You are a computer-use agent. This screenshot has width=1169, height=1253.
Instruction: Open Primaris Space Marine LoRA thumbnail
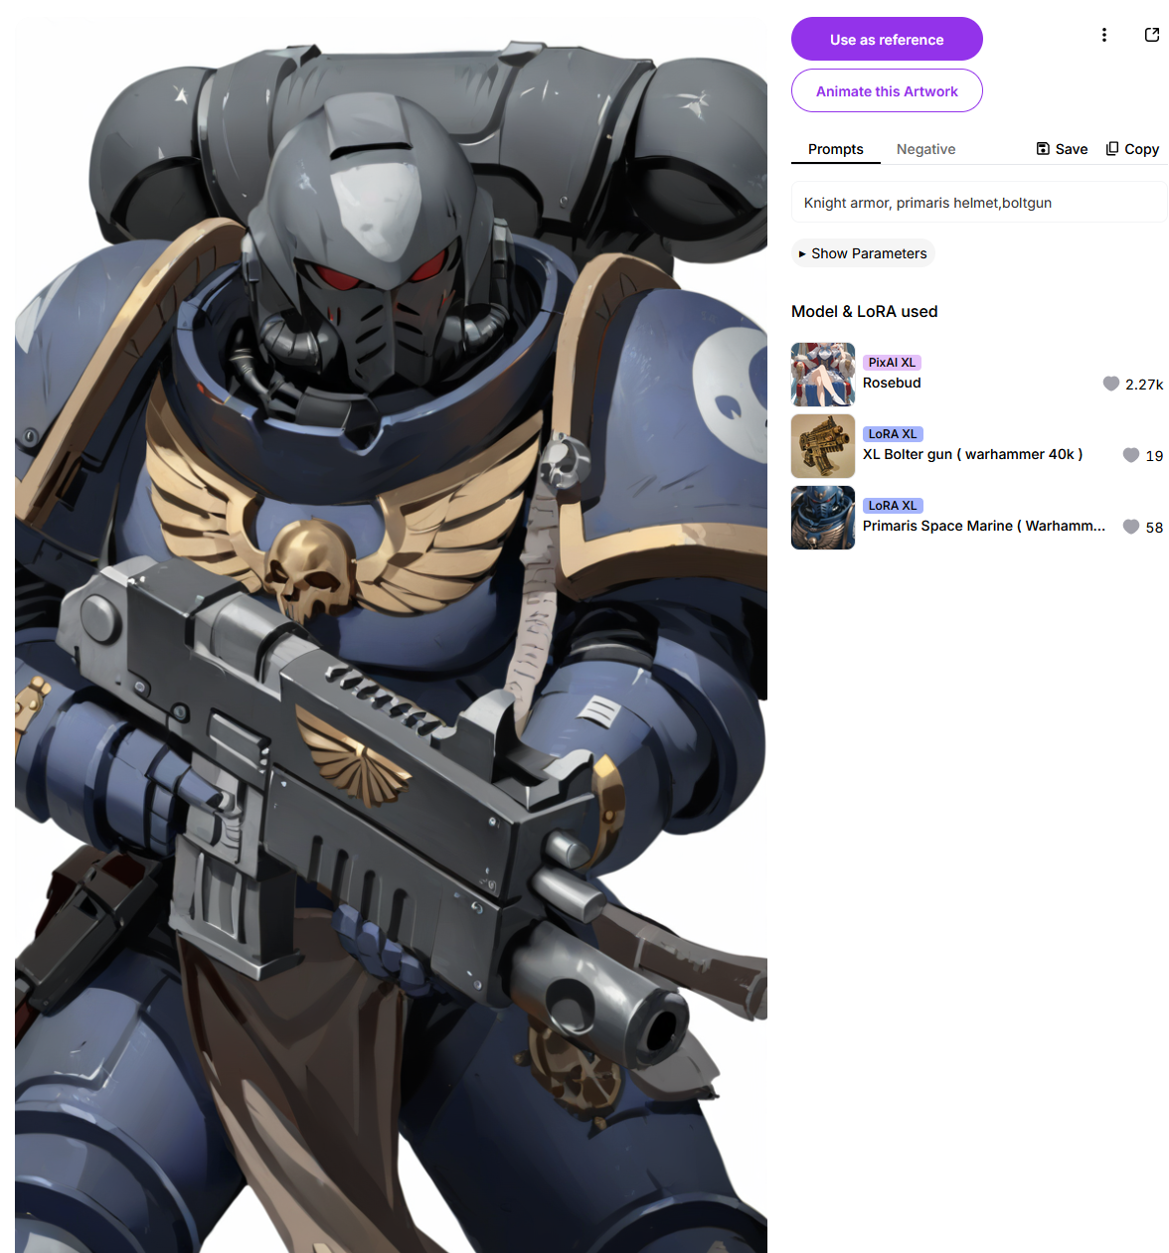(823, 518)
